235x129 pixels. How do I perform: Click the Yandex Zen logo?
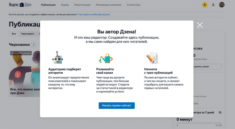click(21, 5)
